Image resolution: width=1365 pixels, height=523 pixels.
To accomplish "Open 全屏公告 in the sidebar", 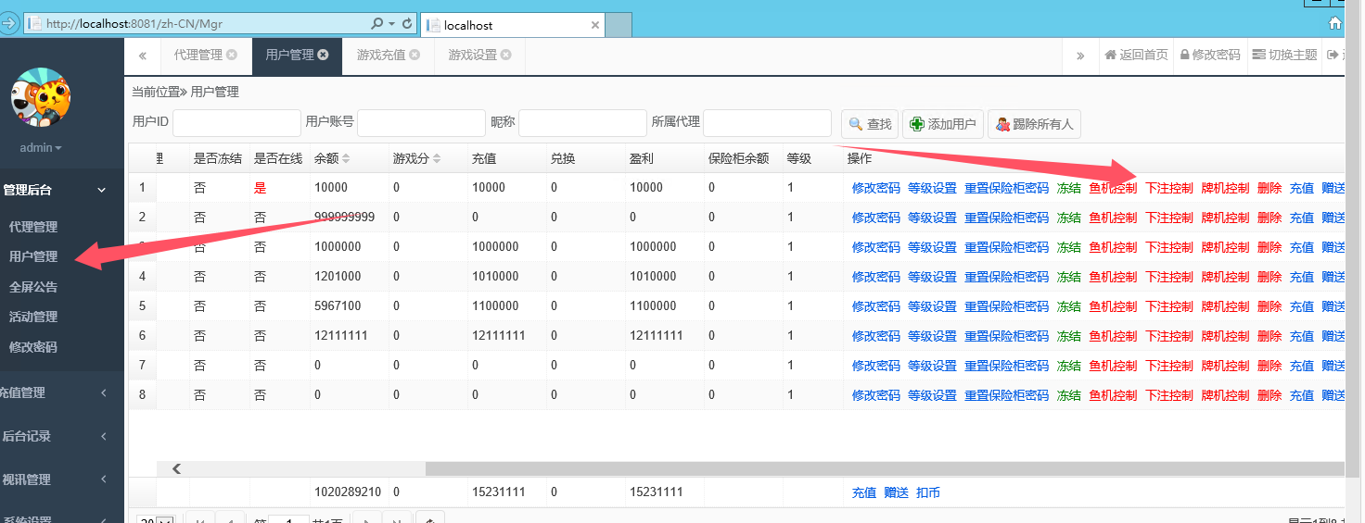I will [x=32, y=287].
